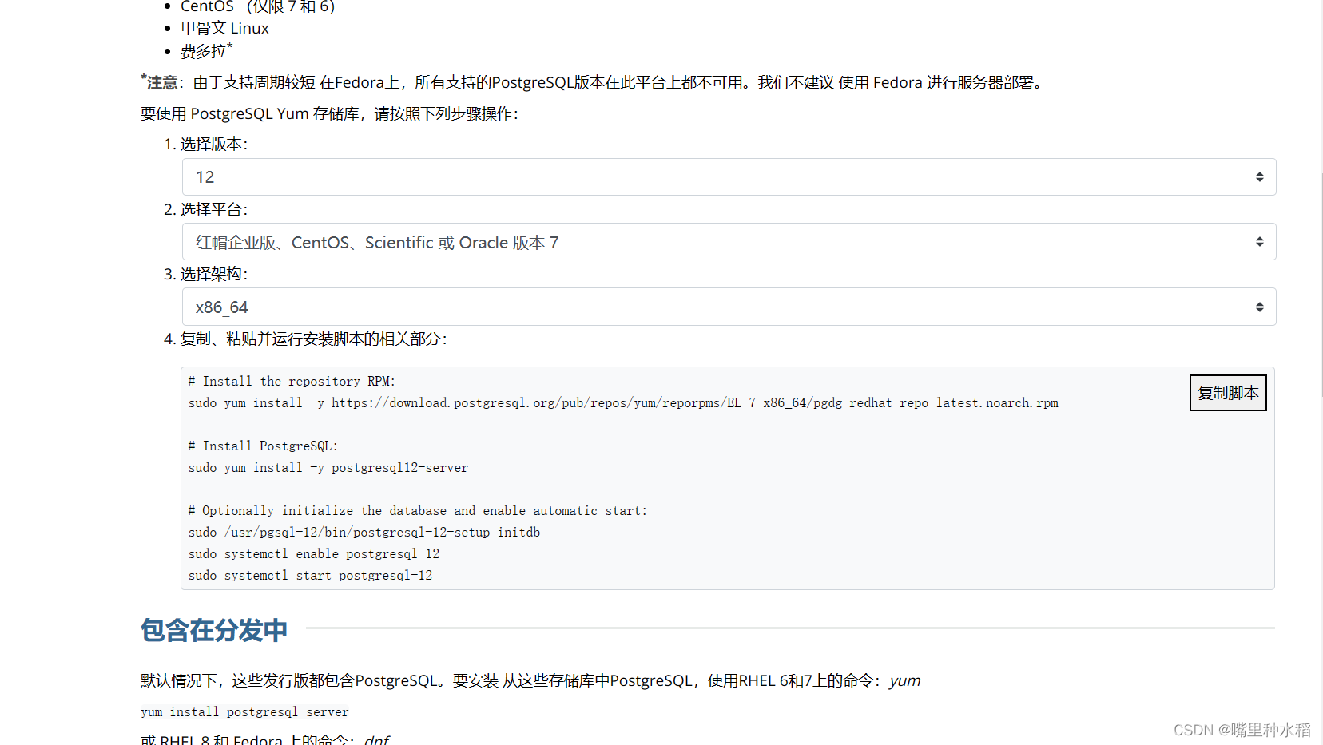Open the x86_64 architecture dropdown
Screen dimensions: 1323x745
click(719, 307)
